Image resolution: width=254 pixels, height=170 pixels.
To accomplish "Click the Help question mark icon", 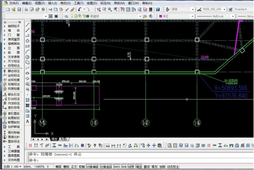I will [158, 9].
